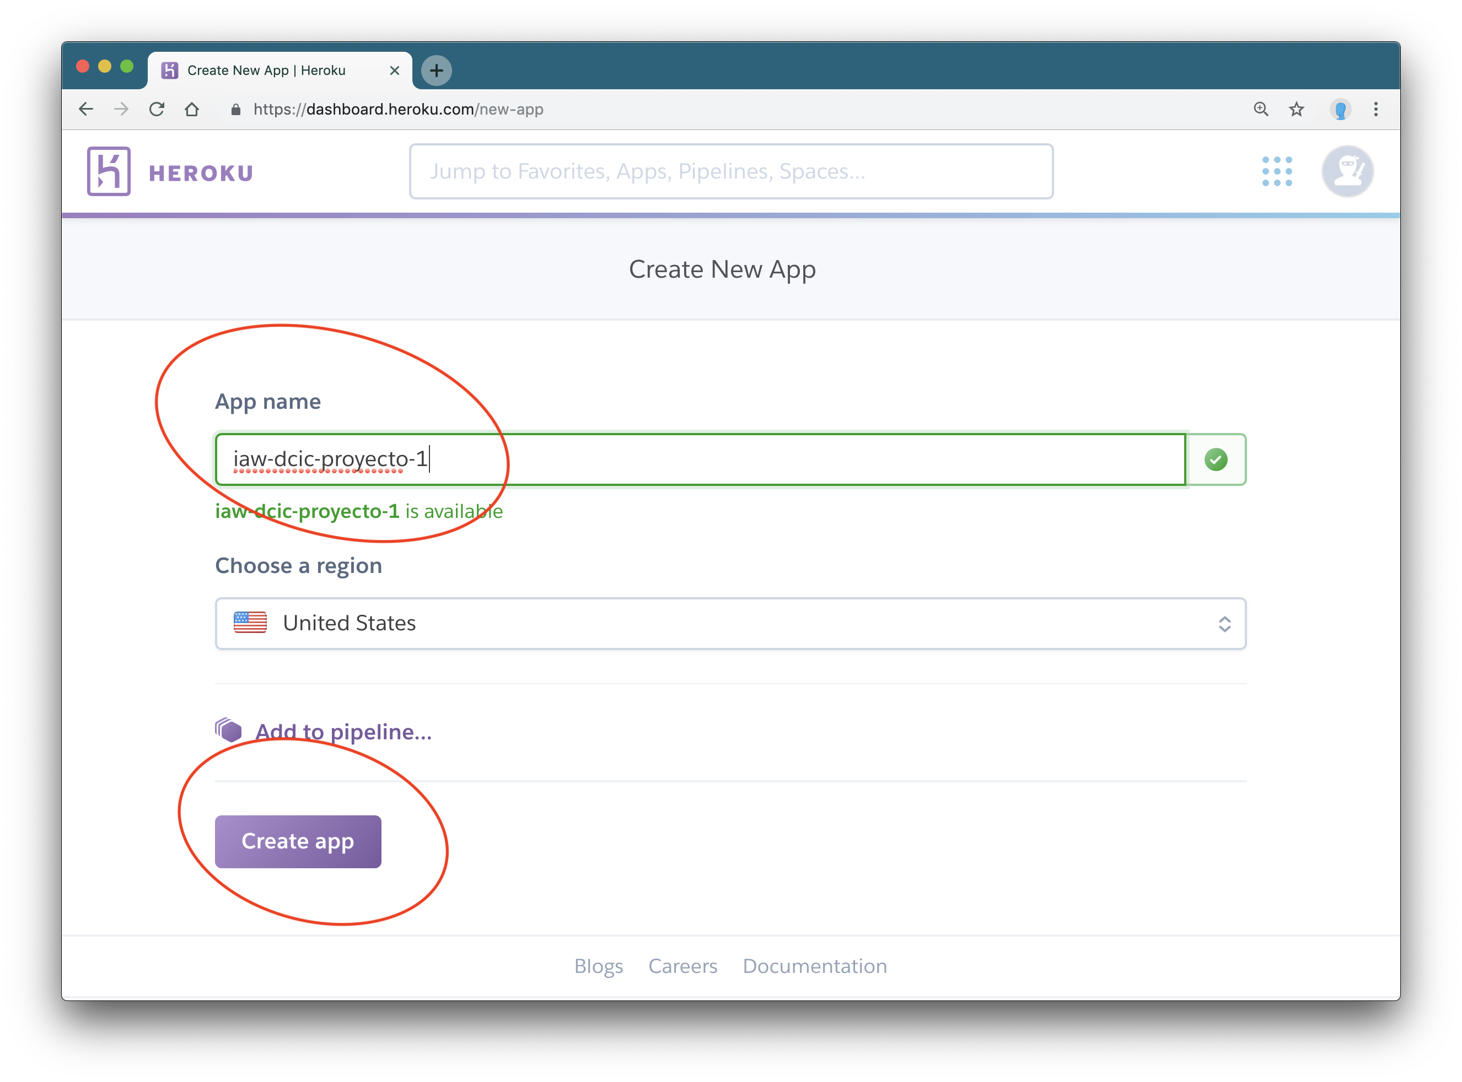Select the Create New App | Heroku tab
Screen dimensions: 1462x1082
280,70
